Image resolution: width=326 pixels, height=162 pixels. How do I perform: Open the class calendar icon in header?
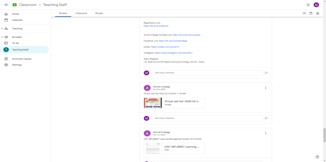pyautogui.click(x=311, y=13)
